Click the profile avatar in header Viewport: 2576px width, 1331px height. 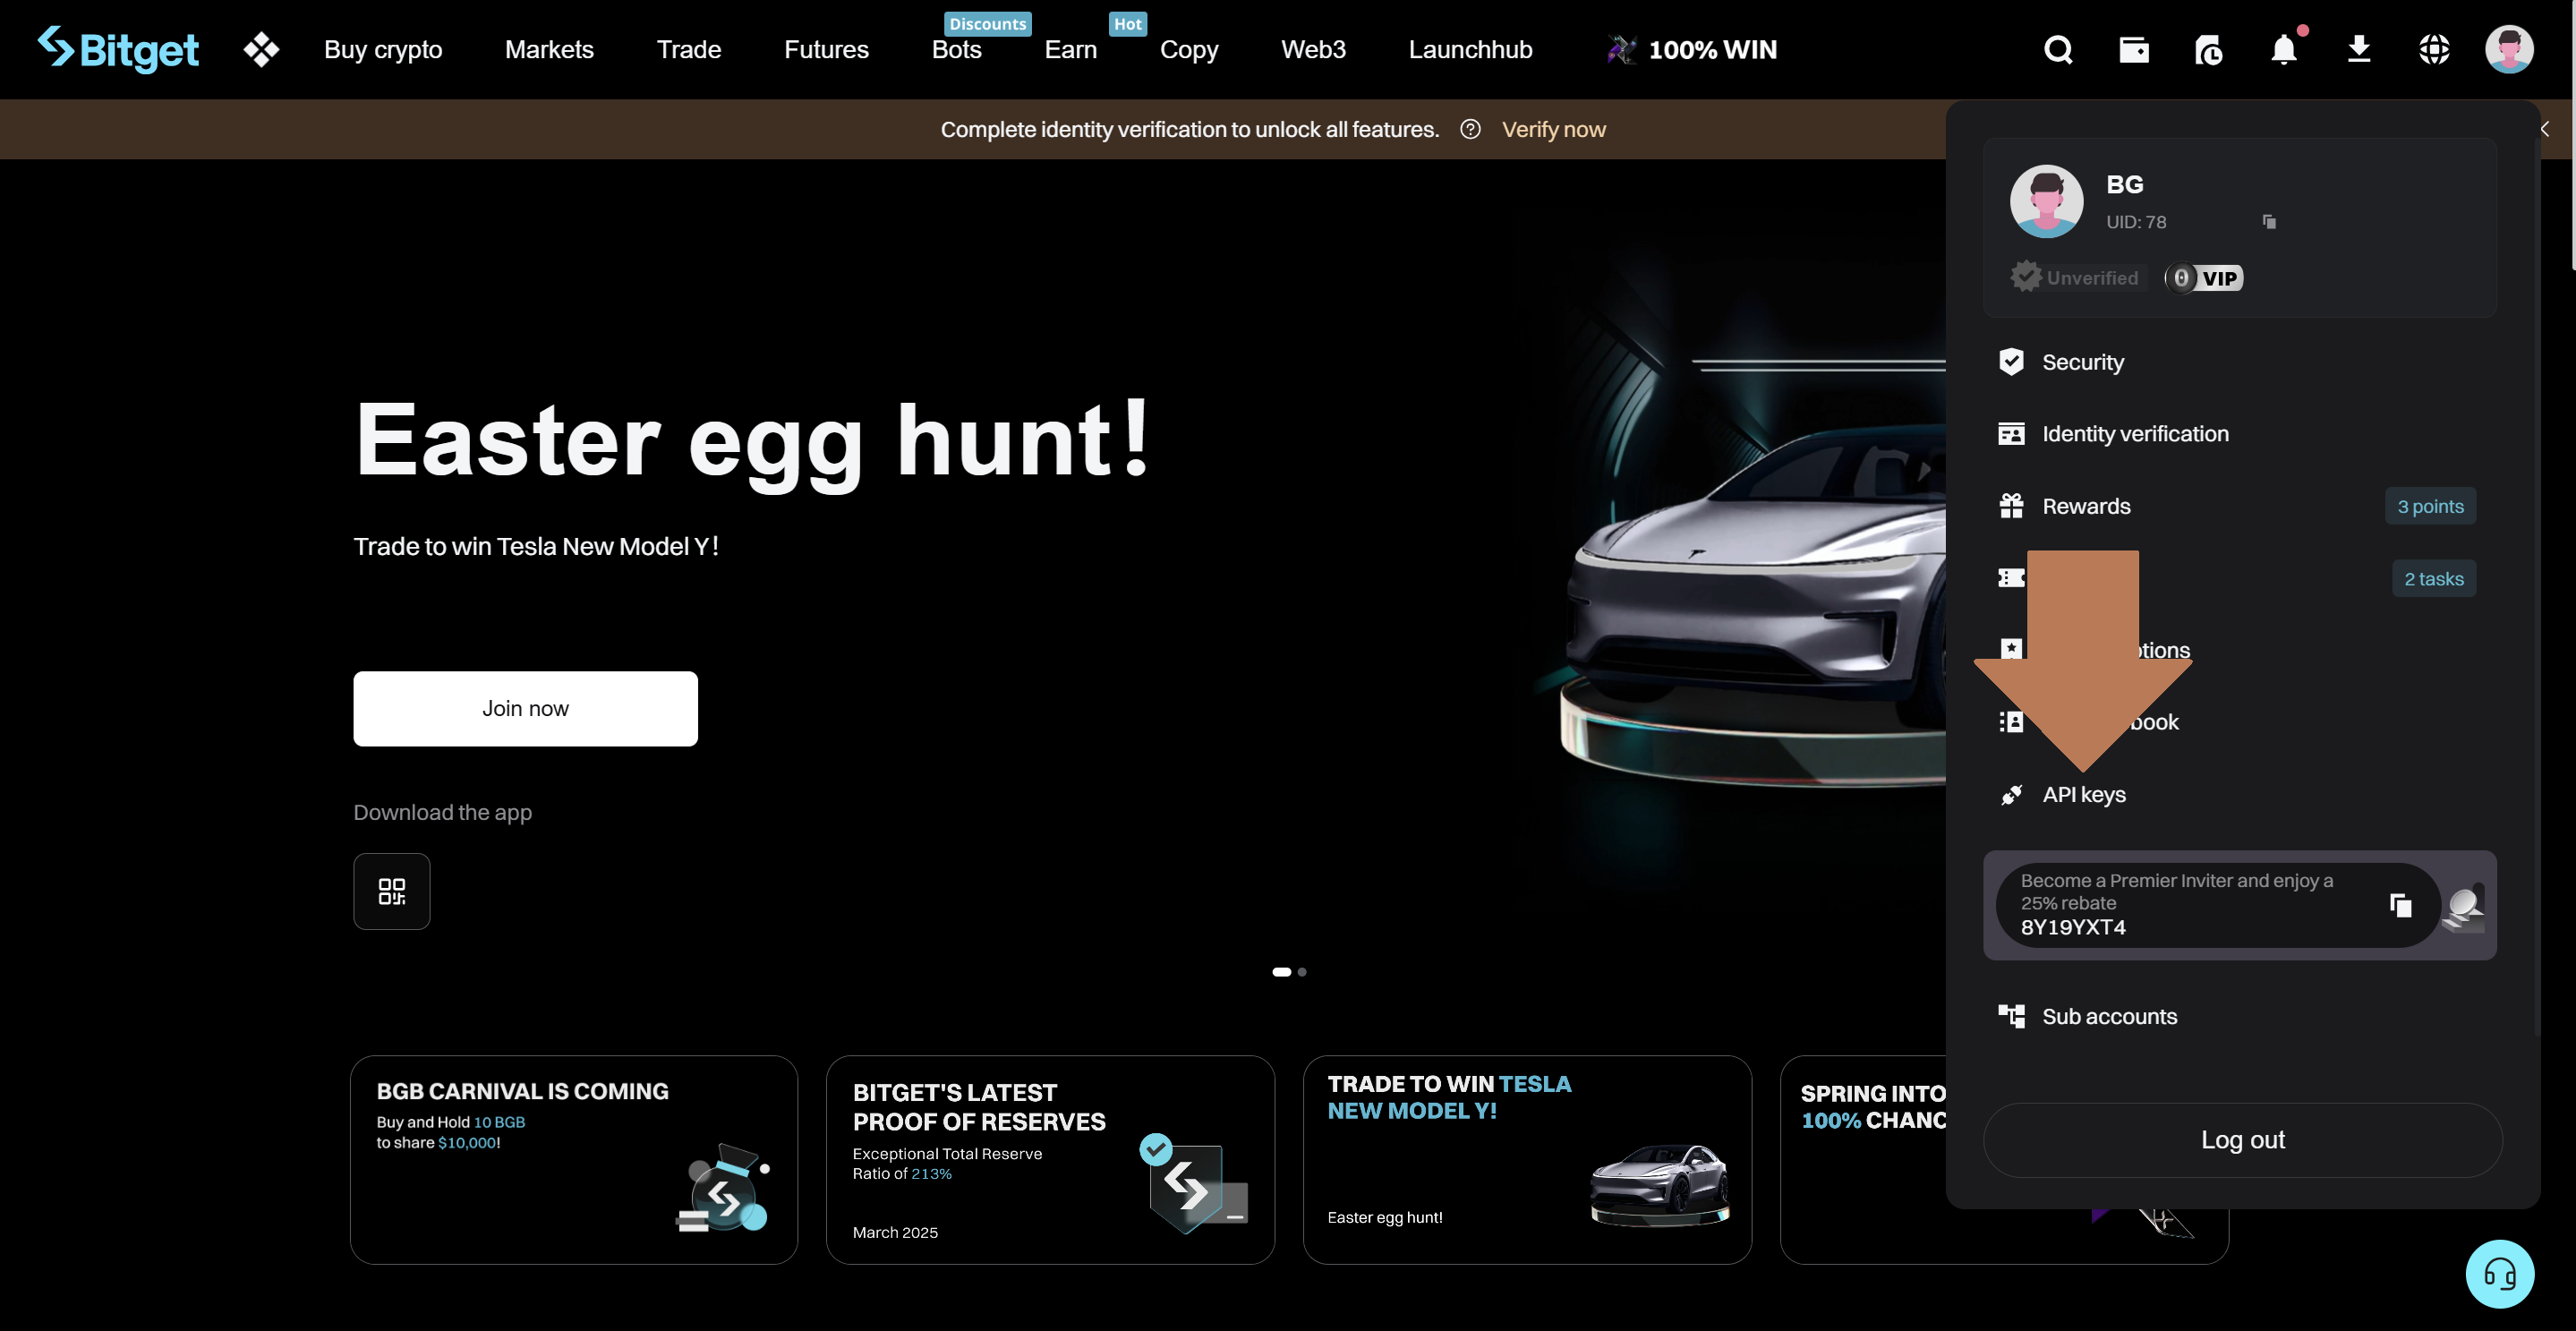pos(2509,49)
